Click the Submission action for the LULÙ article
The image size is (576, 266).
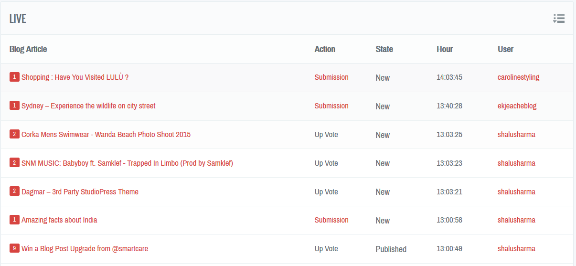point(331,77)
